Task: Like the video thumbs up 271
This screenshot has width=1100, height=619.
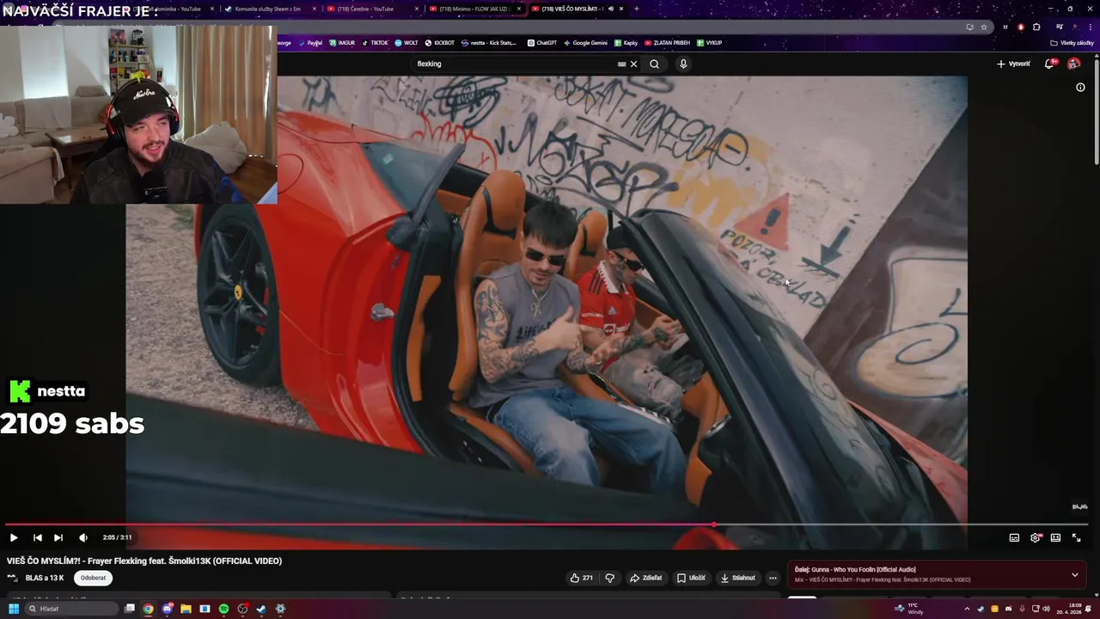Action: point(582,578)
